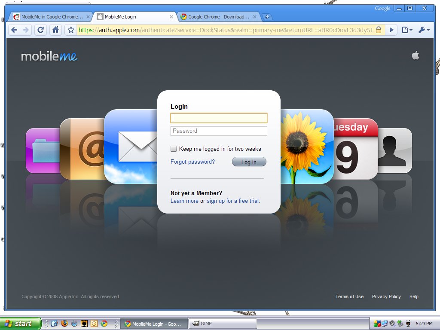Open the page actions dropdown menu
The image size is (440, 330).
(406, 30)
